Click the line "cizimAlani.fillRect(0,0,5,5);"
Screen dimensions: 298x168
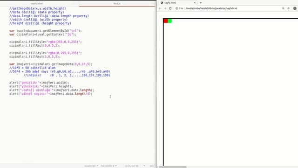[35, 46]
